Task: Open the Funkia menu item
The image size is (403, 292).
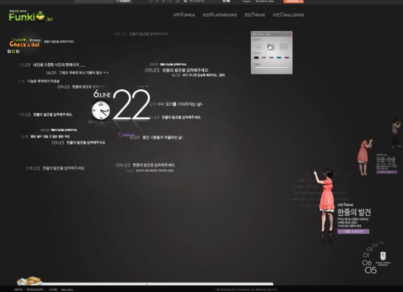Action: tap(184, 15)
